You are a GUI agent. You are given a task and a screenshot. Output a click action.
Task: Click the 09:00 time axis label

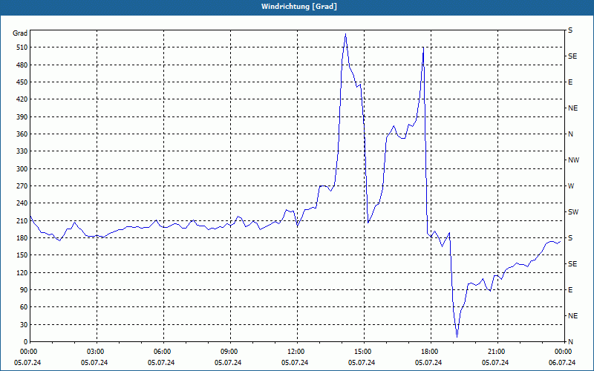coord(228,351)
